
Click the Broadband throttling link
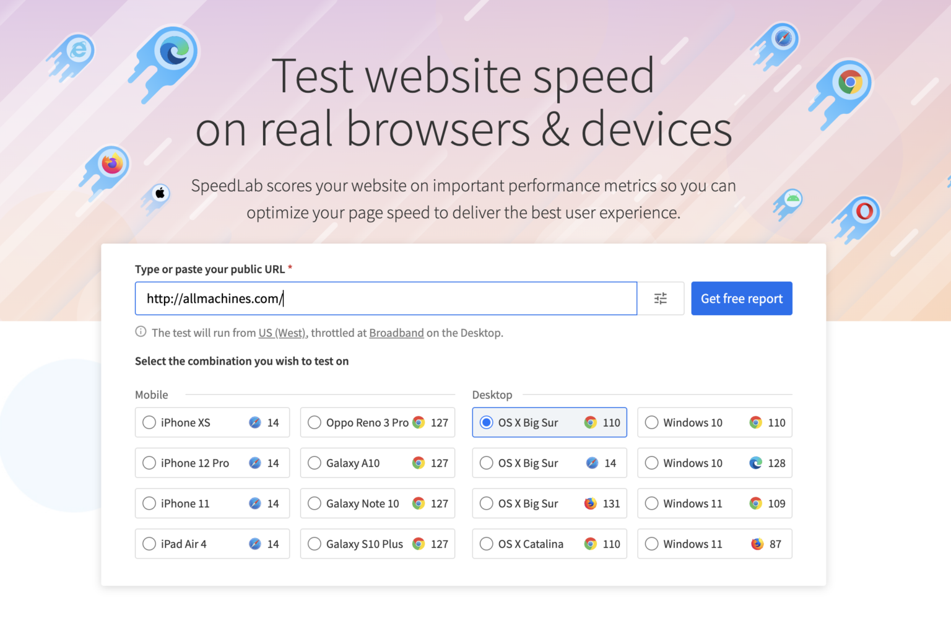click(396, 333)
